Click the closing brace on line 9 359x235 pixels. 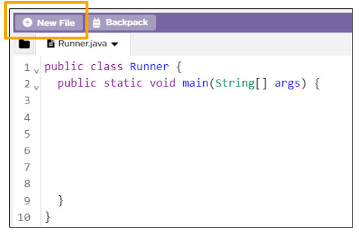61,201
